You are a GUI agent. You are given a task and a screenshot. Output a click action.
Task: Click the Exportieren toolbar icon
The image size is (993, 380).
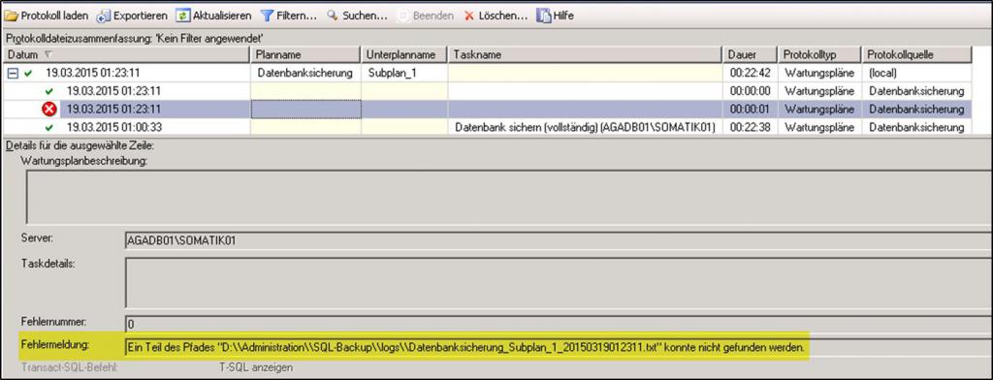click(x=104, y=16)
